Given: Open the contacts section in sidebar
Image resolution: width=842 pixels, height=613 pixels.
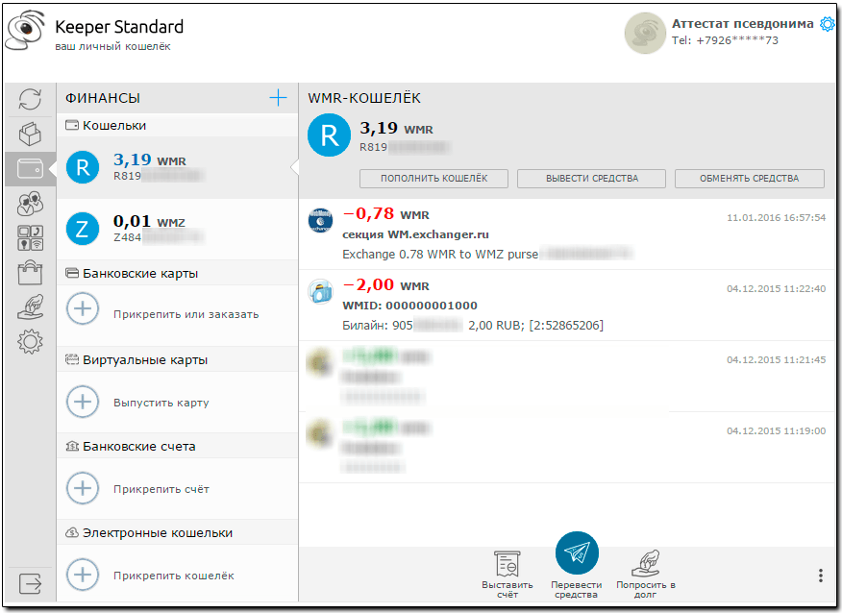Looking at the screenshot, I should point(30,203).
